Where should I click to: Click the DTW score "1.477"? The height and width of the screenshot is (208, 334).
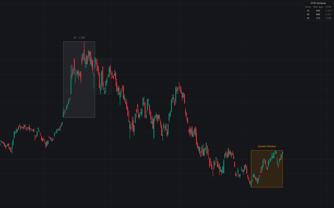[x=328, y=14]
